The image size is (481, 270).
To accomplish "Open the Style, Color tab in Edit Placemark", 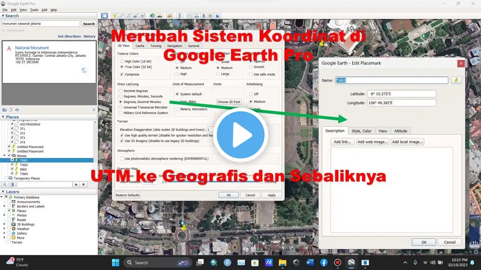I will pos(362,131).
